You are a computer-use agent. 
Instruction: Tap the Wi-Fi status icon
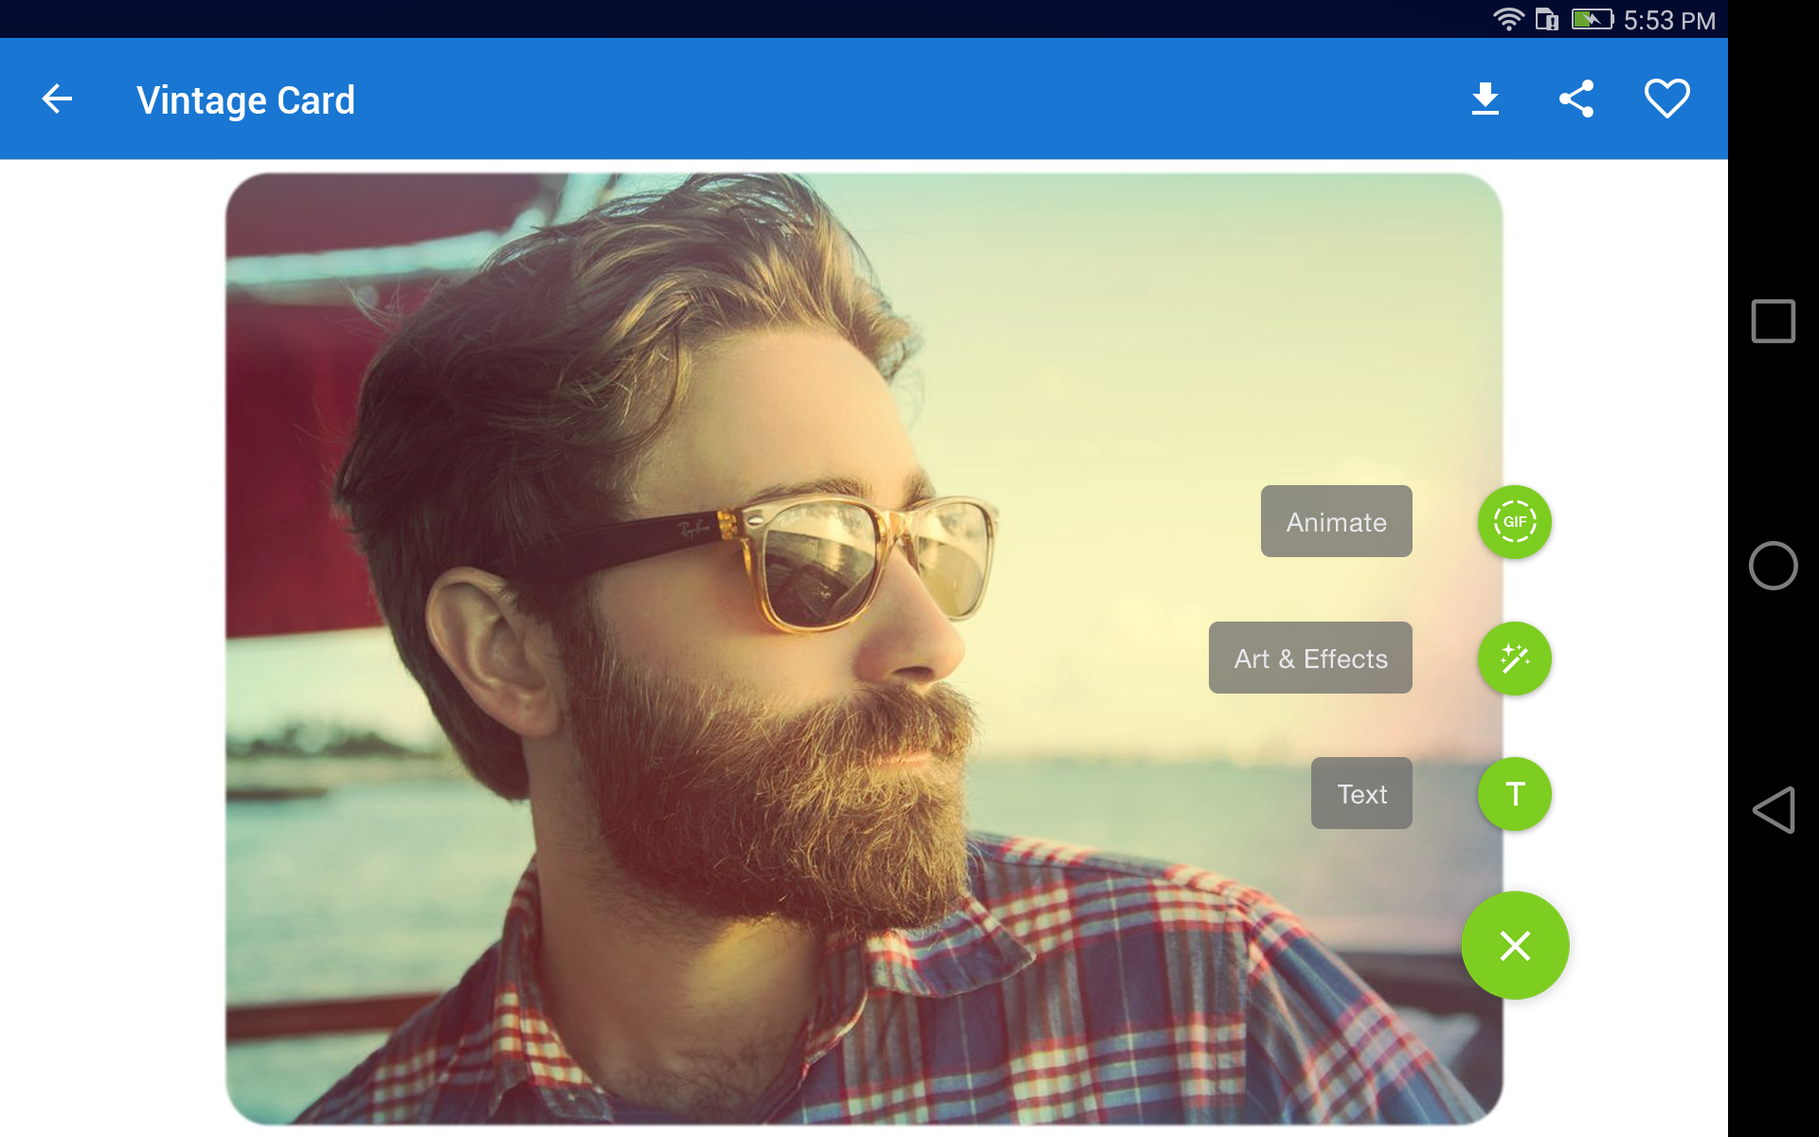pos(1507,19)
